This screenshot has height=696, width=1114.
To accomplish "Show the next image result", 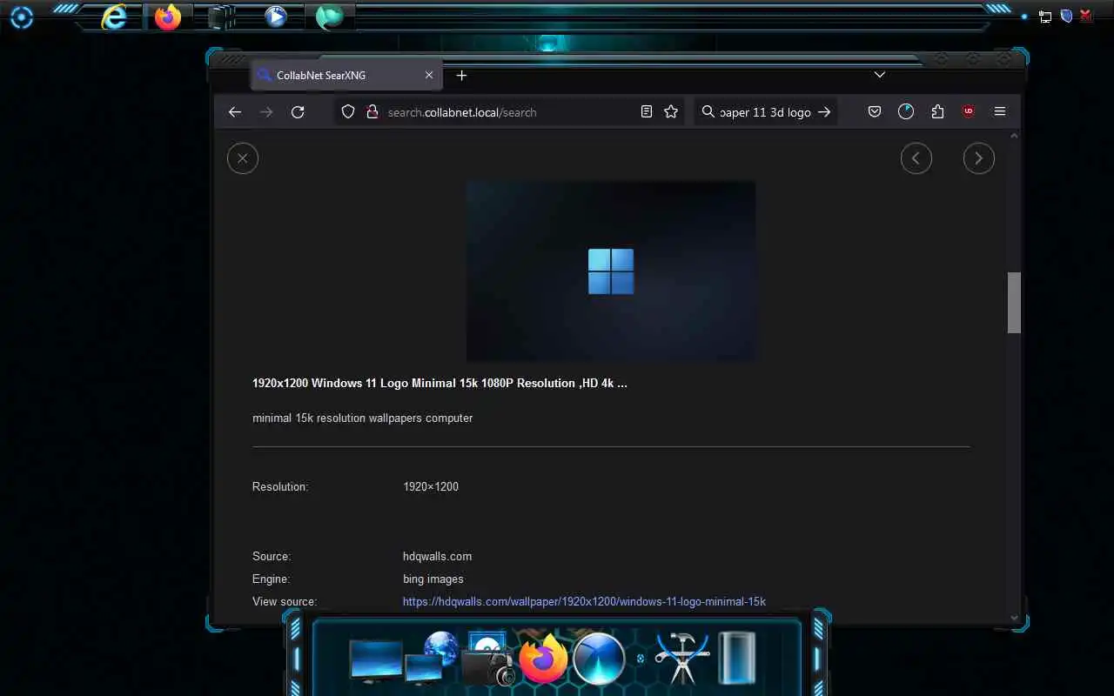I will click(979, 158).
